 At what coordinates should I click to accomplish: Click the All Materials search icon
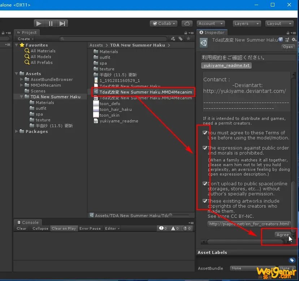tap(27, 51)
